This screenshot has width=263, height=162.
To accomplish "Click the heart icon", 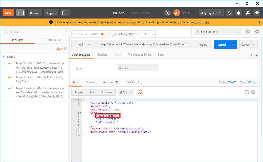I will [x=257, y=13].
